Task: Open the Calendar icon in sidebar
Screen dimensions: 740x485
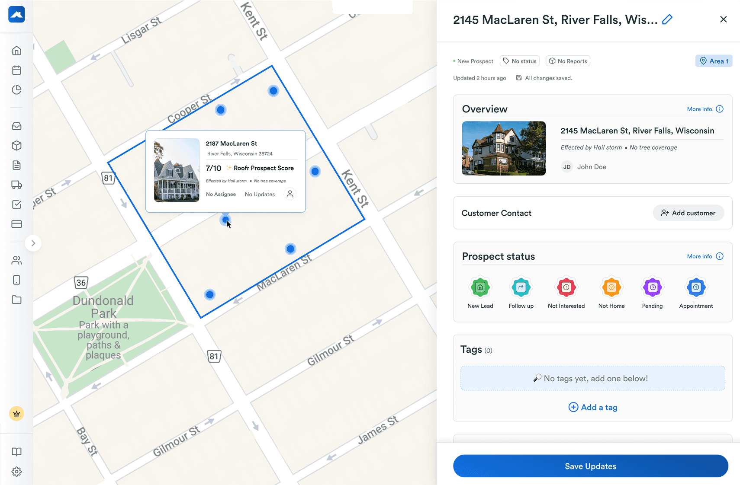Action: (x=16, y=70)
